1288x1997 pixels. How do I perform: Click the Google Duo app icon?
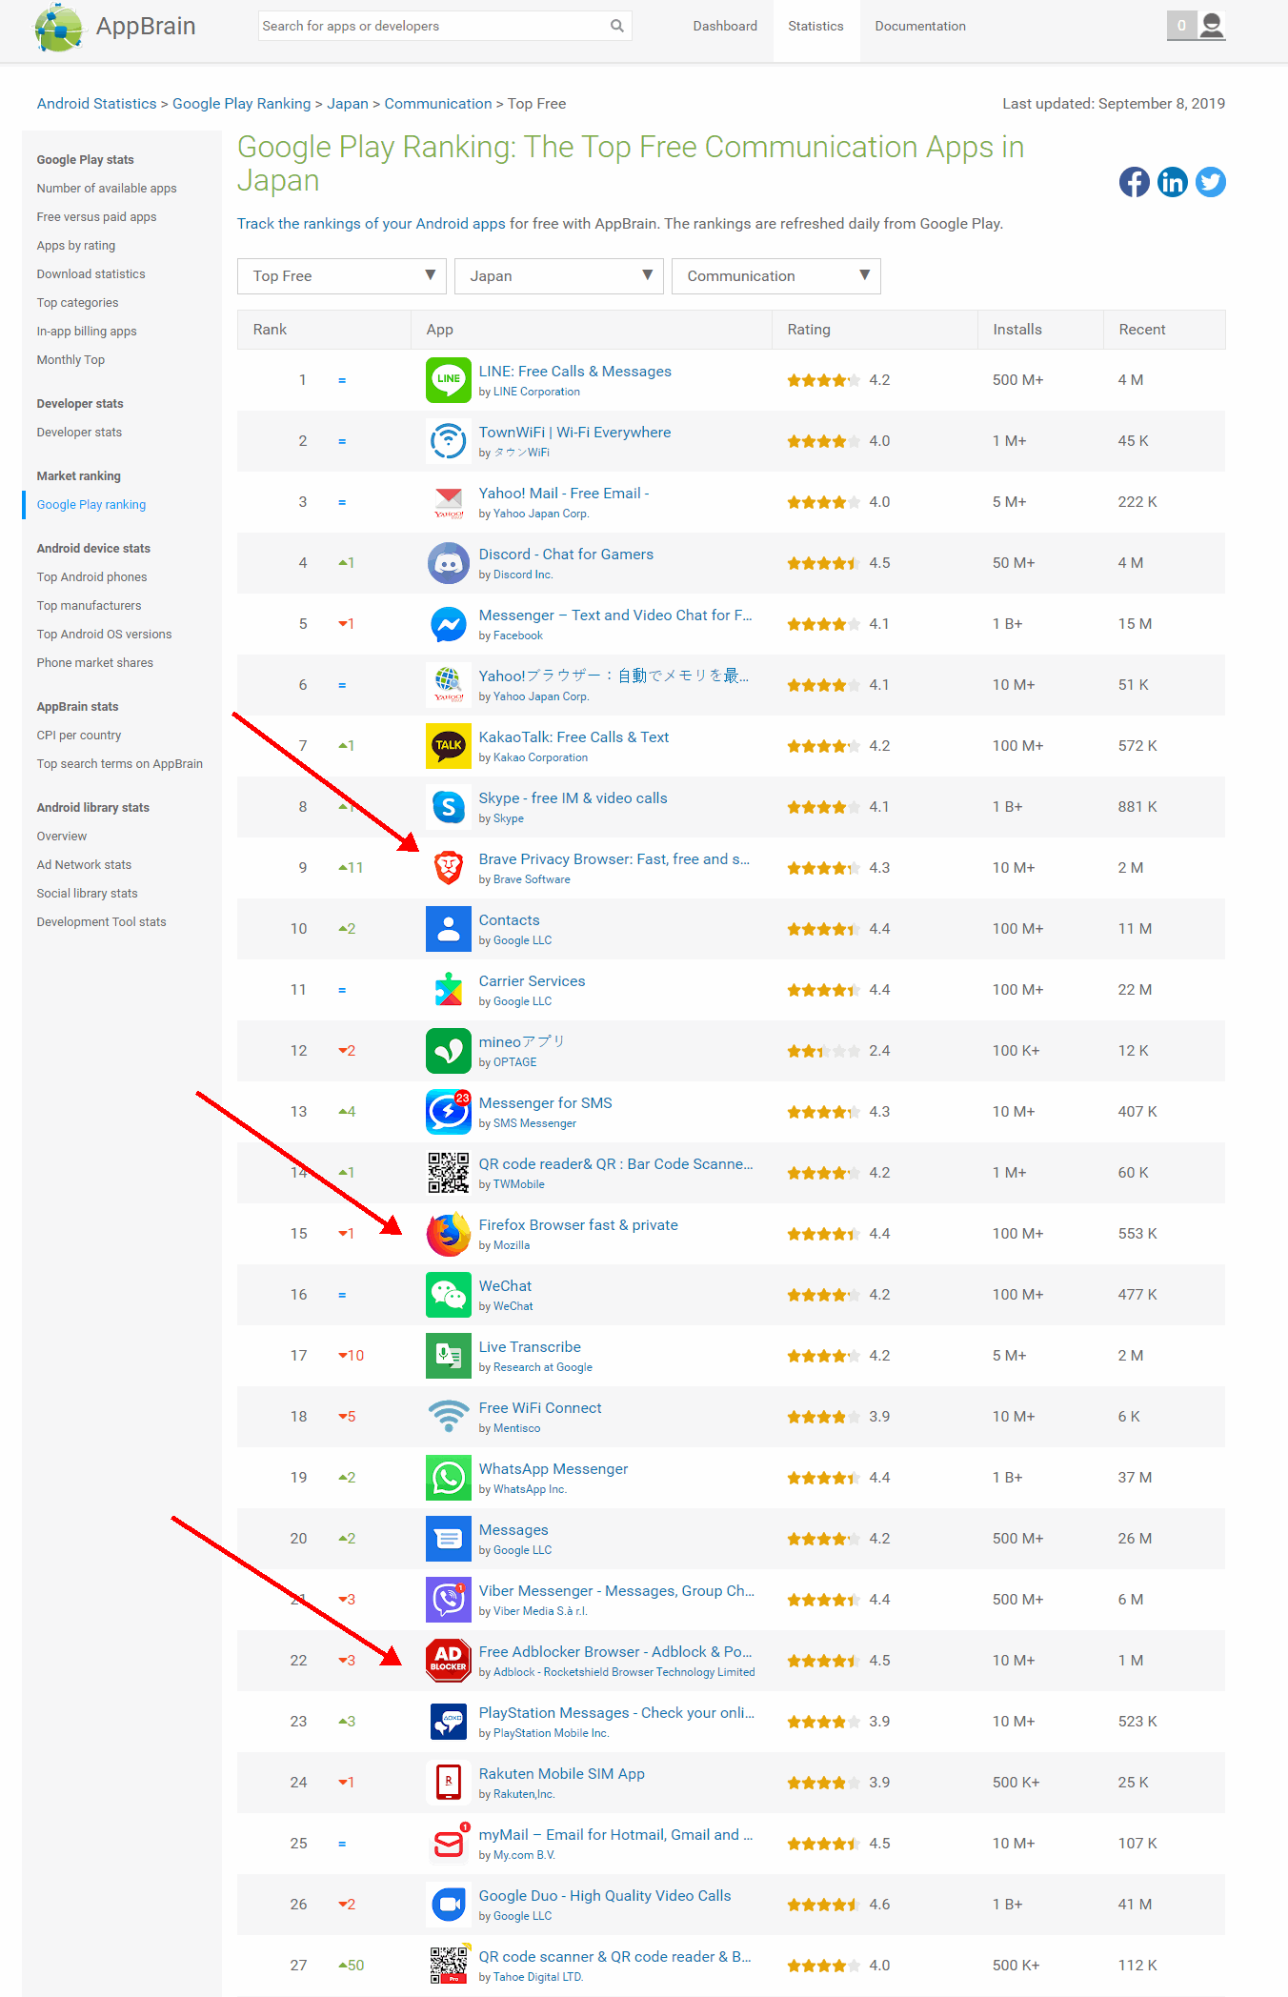point(448,1905)
